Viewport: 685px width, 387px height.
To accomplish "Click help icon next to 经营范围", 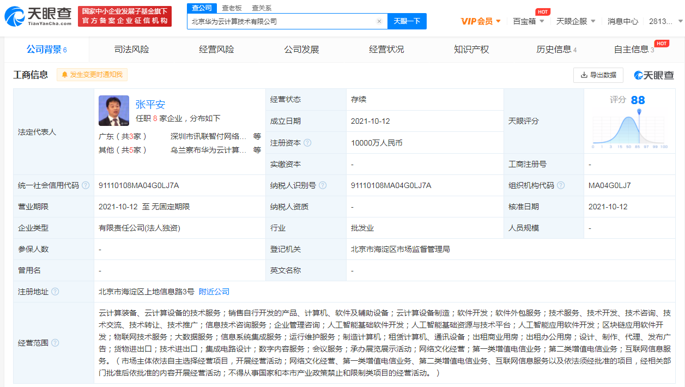I will [x=55, y=343].
